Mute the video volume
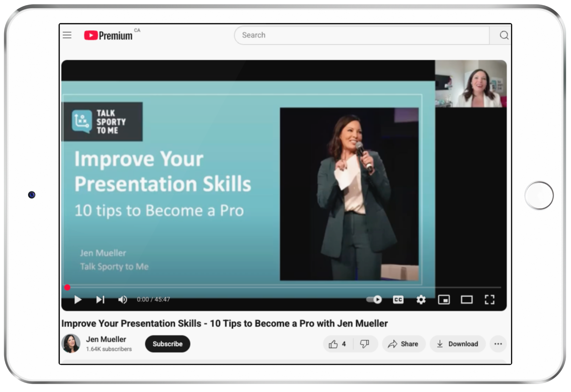 [123, 300]
